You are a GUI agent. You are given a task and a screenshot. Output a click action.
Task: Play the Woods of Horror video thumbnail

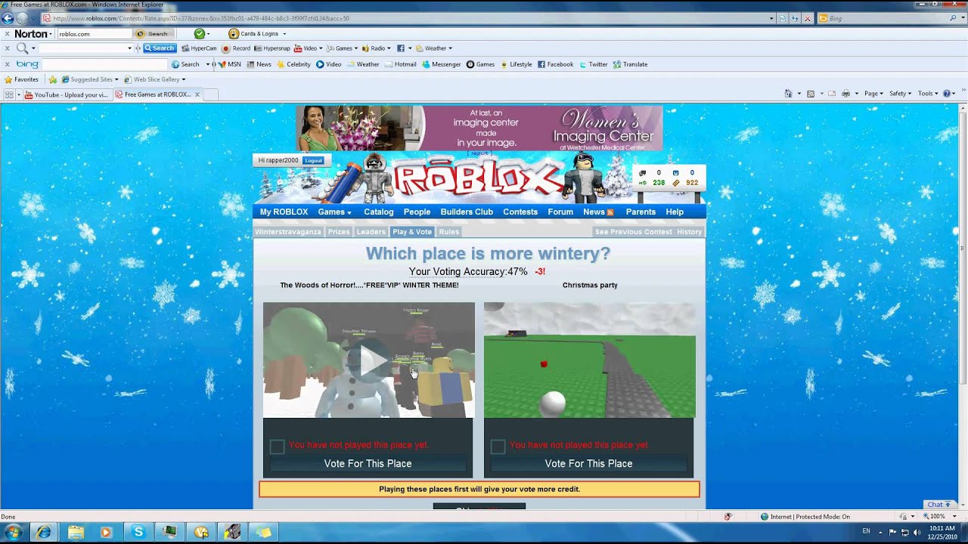tap(369, 360)
